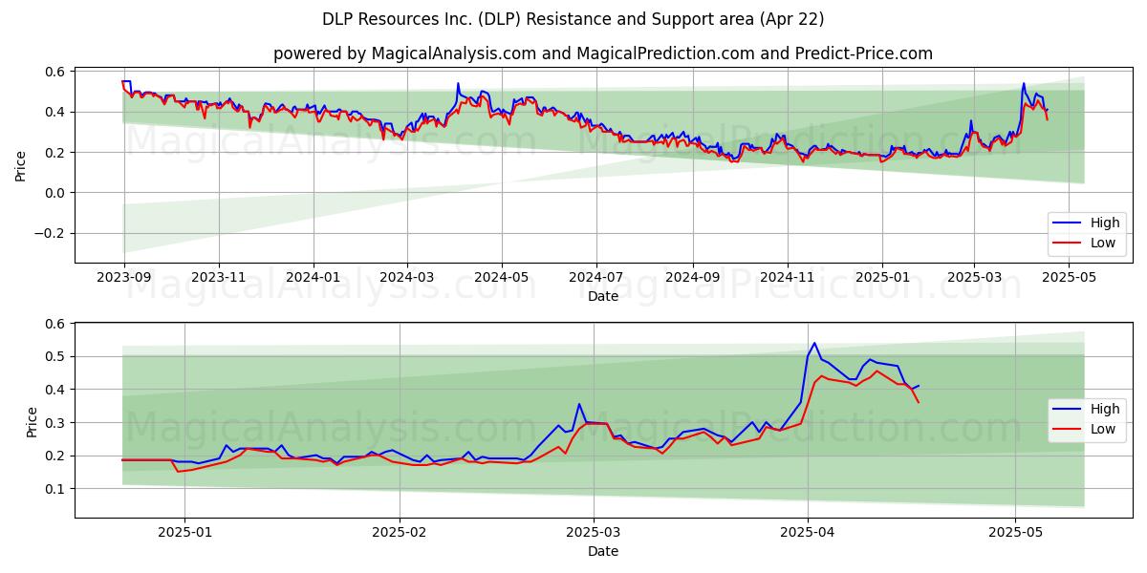Click the '0.1' price tick on bottom chart
Screen dimensions: 1147x573
(54, 489)
